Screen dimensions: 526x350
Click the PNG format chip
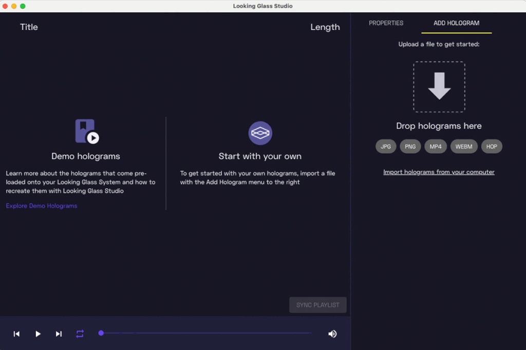410,146
